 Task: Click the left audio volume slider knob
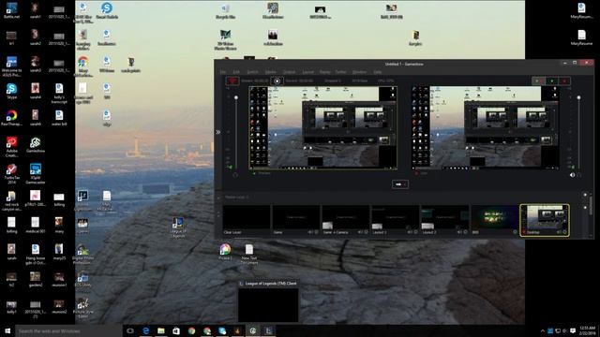(x=236, y=97)
